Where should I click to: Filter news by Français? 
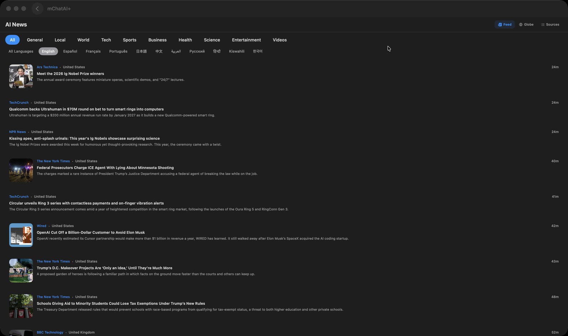point(93,51)
